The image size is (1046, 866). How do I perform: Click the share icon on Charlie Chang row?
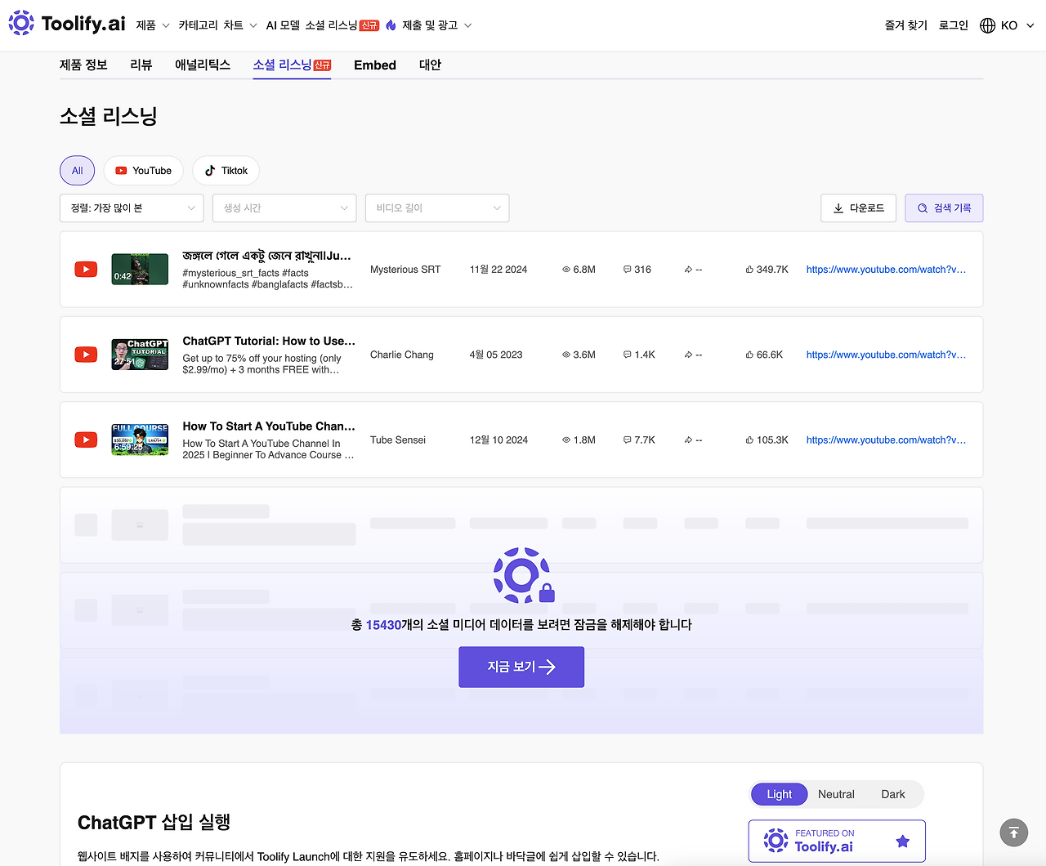[x=689, y=355]
